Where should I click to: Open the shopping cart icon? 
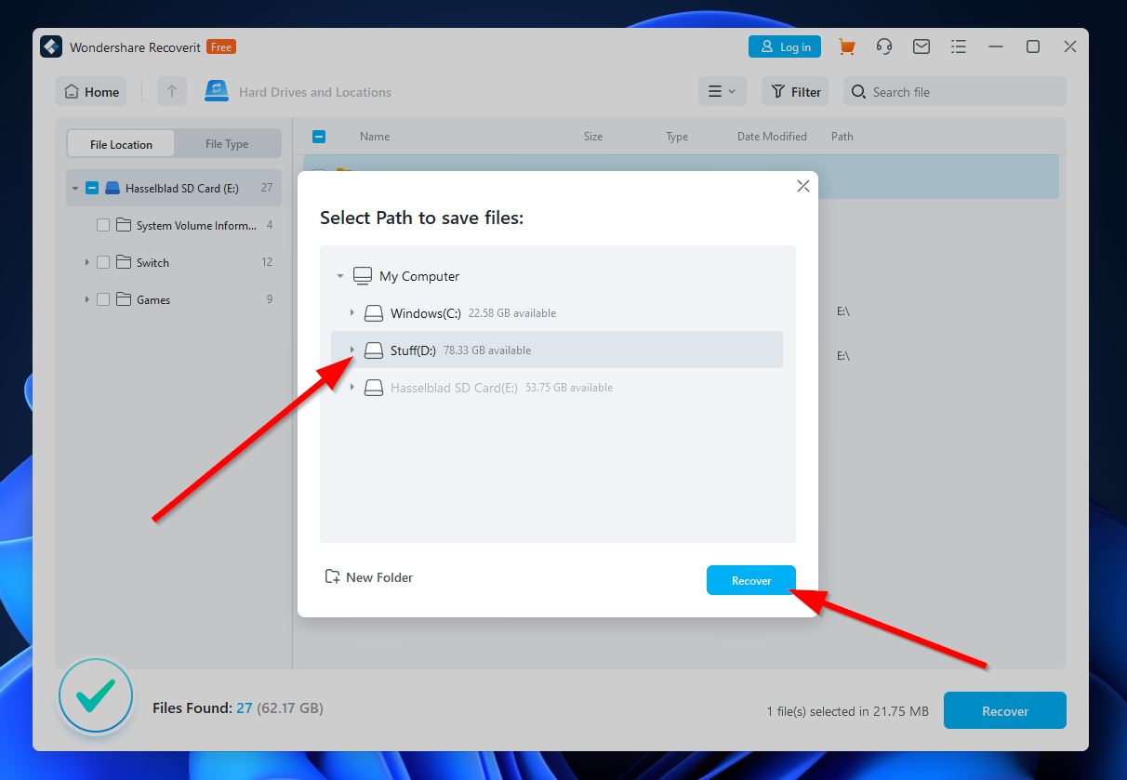[x=846, y=46]
